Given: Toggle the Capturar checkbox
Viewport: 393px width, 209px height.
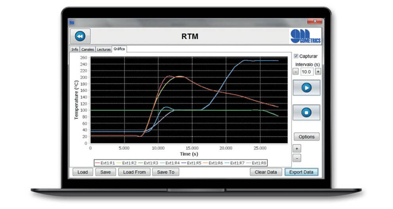Looking at the screenshot, I should point(296,56).
